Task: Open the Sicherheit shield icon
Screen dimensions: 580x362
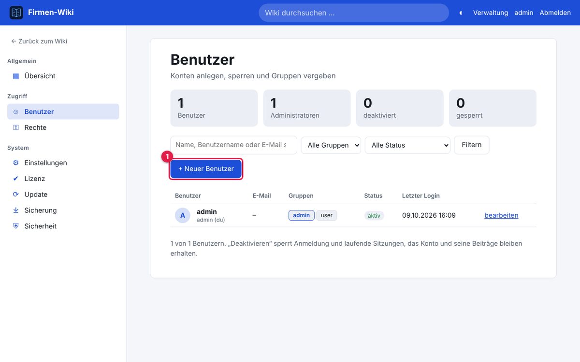Action: 16,226
